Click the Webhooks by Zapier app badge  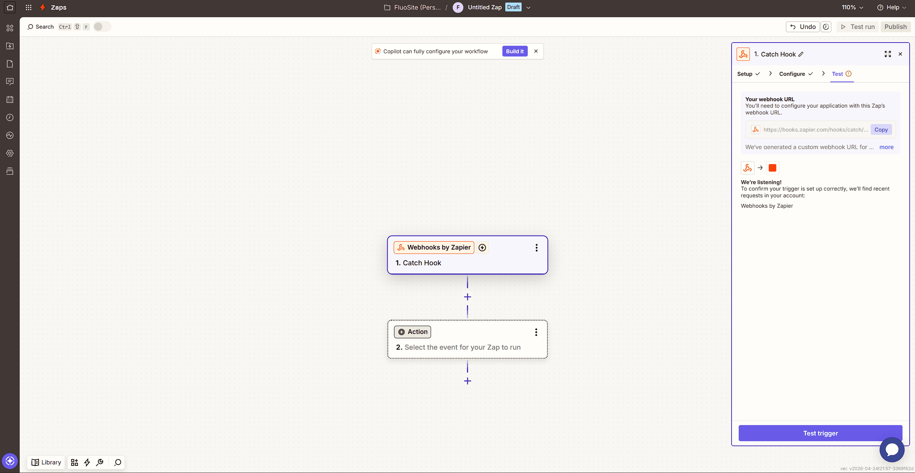pos(434,247)
